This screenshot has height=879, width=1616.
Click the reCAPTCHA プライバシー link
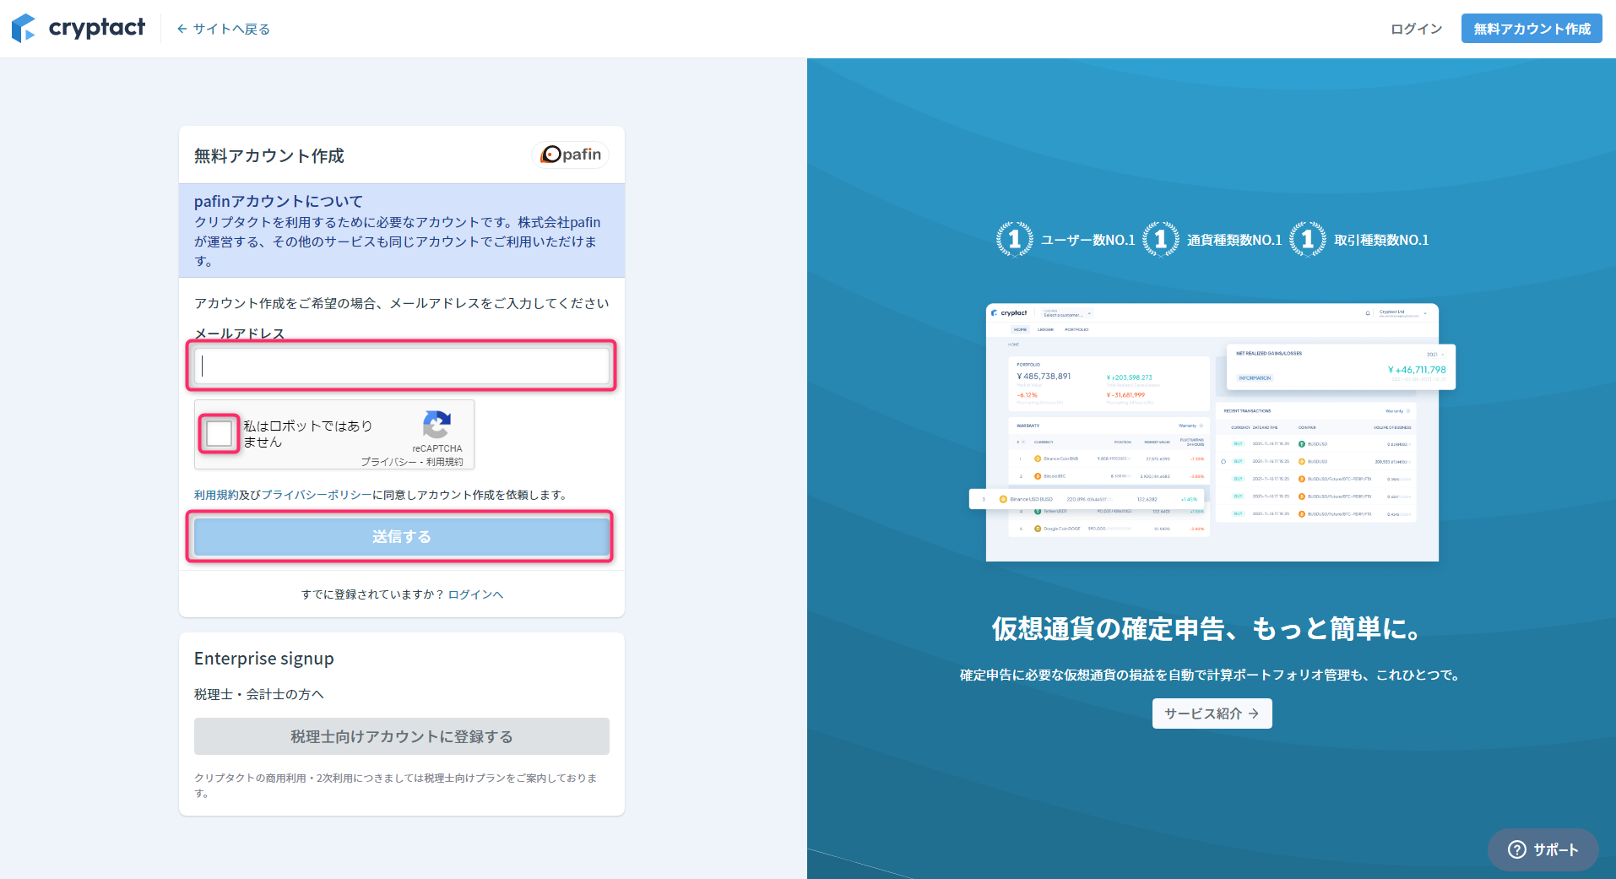click(x=391, y=463)
